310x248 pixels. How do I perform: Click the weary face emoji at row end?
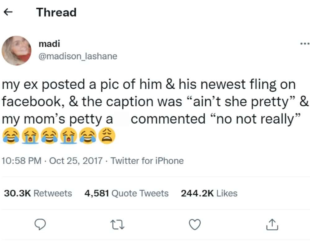pos(107,136)
